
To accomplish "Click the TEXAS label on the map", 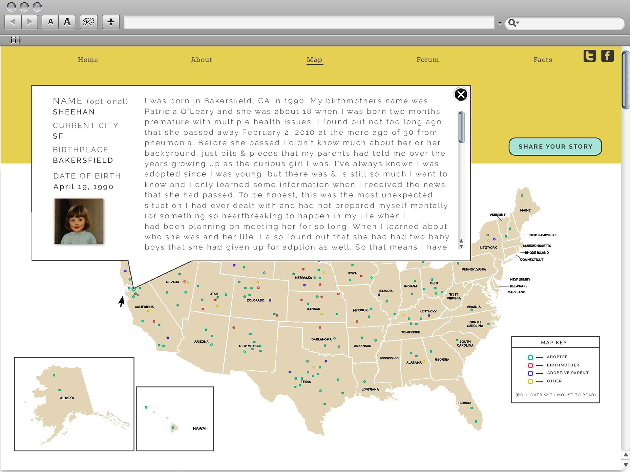I will tap(306, 382).
